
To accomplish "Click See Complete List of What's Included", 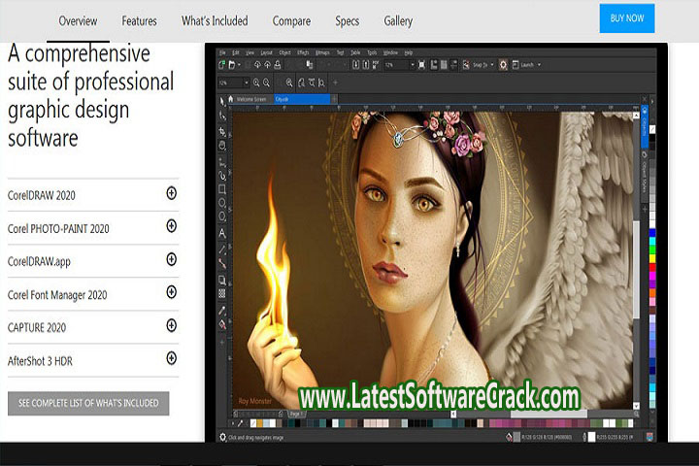I will pyautogui.click(x=88, y=403).
